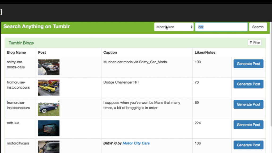Generate post for ooh-lua blog row
272x153 pixels.
click(248, 125)
